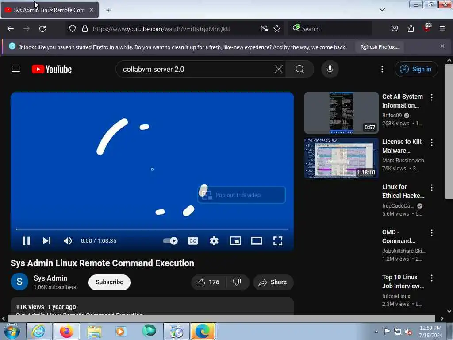The width and height of the screenshot is (453, 340).
Task: Dislike this video
Action: tap(237, 282)
